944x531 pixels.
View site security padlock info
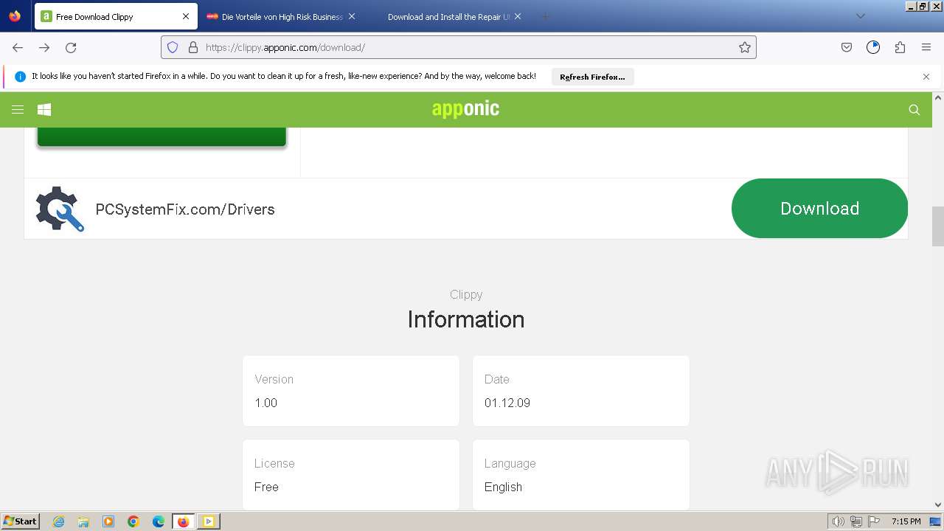(193, 47)
